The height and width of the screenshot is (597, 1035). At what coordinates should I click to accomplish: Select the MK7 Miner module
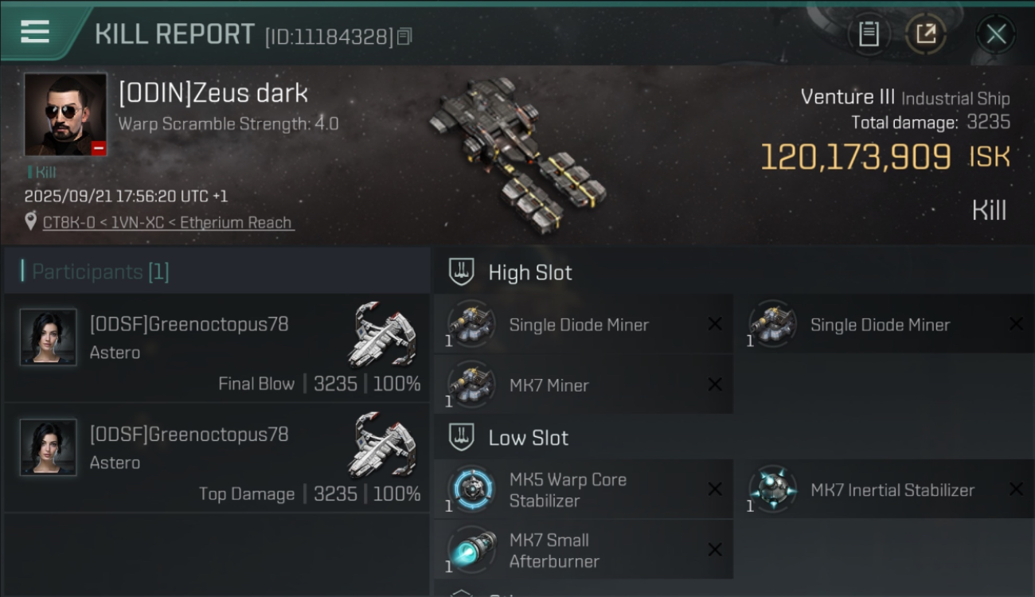tap(584, 384)
